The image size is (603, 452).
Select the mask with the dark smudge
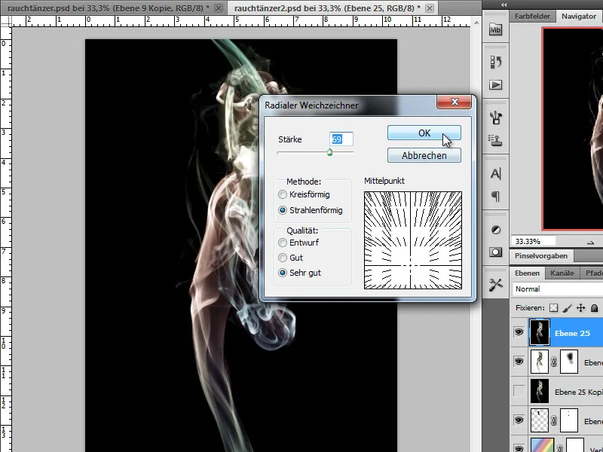point(569,362)
